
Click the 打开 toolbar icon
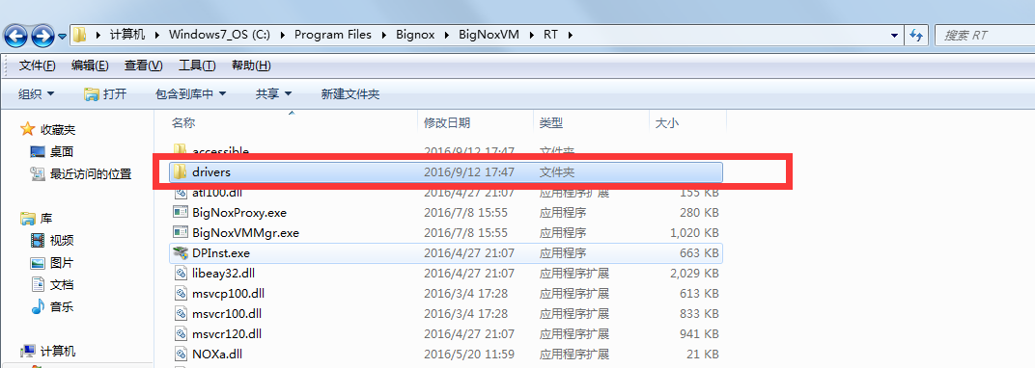click(91, 94)
